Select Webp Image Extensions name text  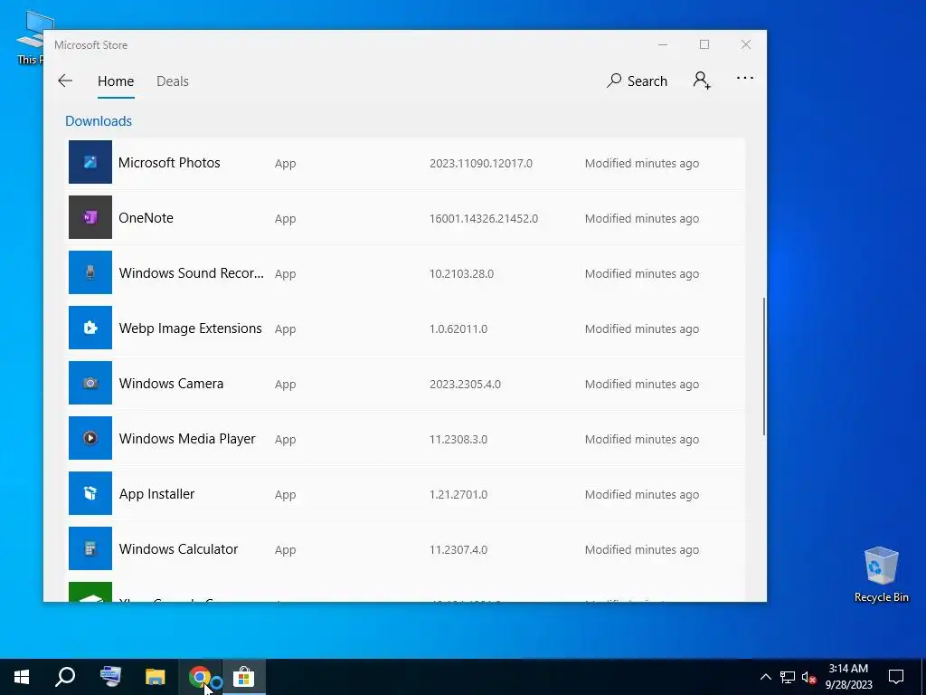pos(190,328)
